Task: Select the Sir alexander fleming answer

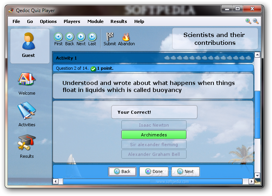Action: pos(154,145)
